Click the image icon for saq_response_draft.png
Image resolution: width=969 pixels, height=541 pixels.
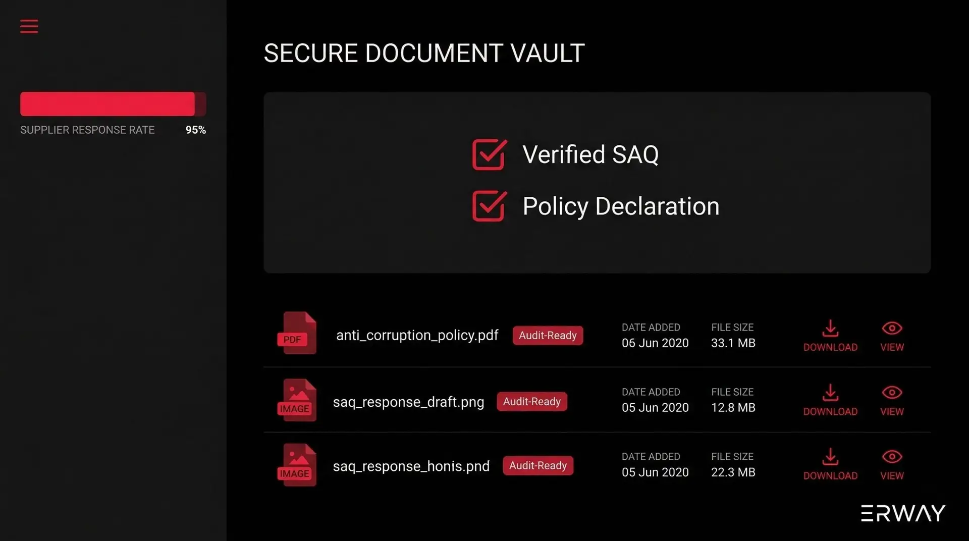pyautogui.click(x=297, y=400)
